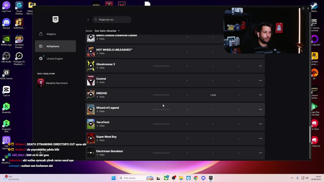
Task: Click Yükle under Super Meat Boy
Action: 100,140
